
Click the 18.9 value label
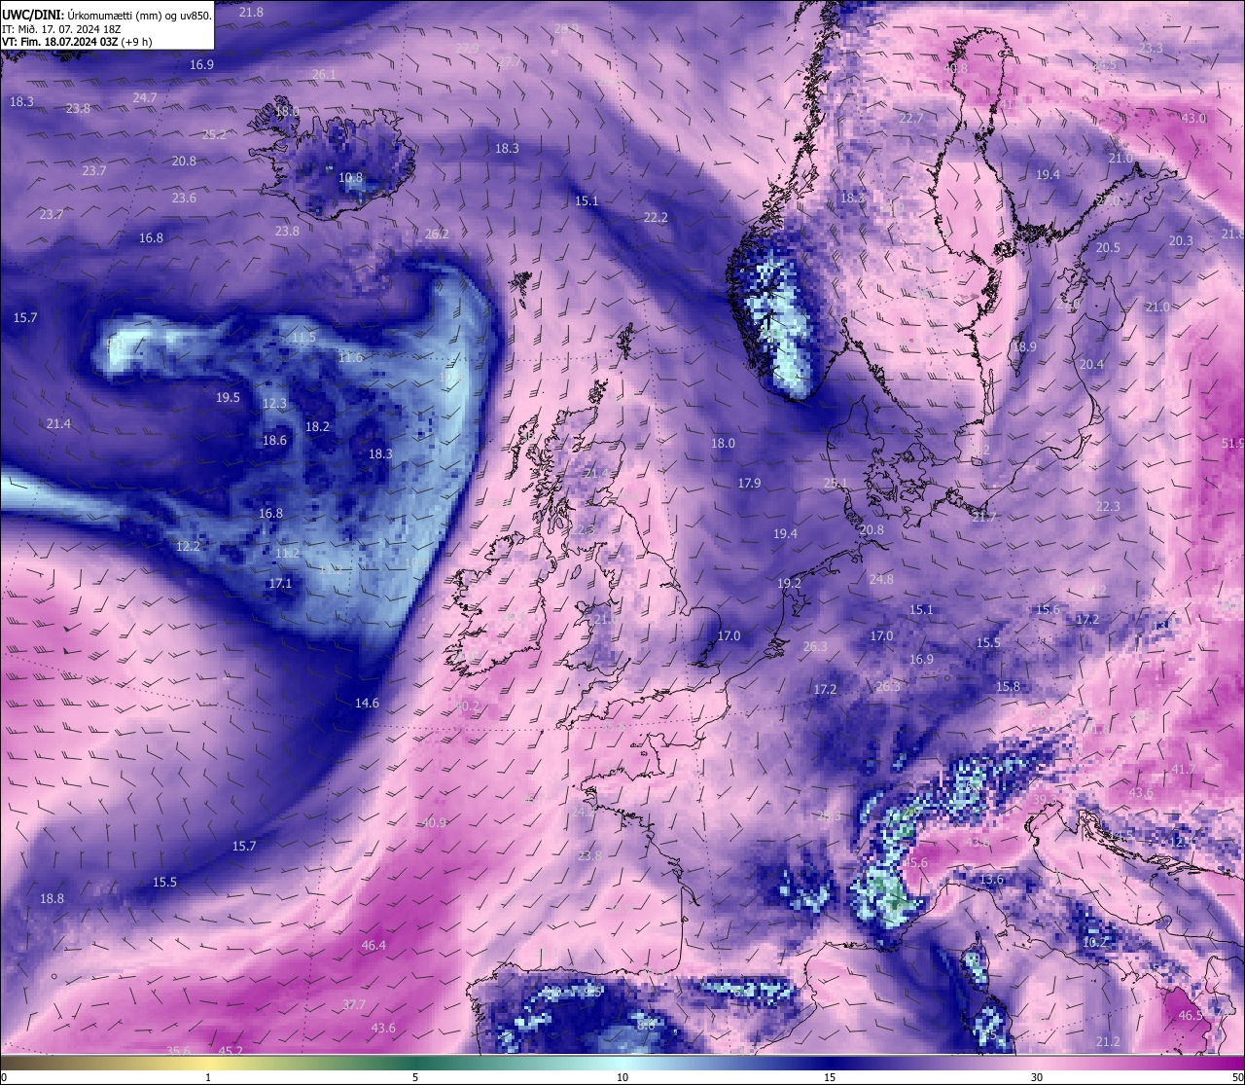[1024, 346]
